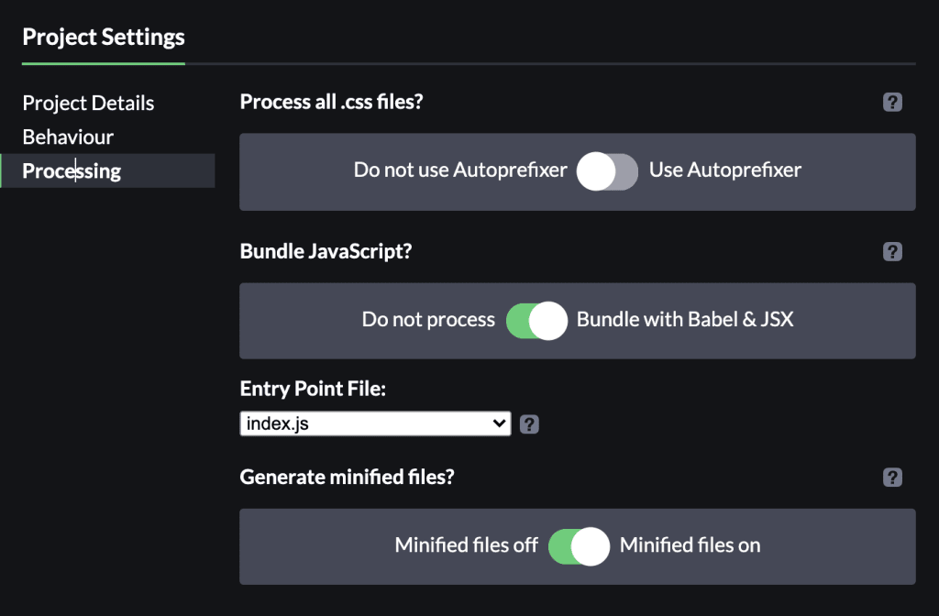Switch to Project Details settings
This screenshot has height=616, width=939.
(x=88, y=103)
